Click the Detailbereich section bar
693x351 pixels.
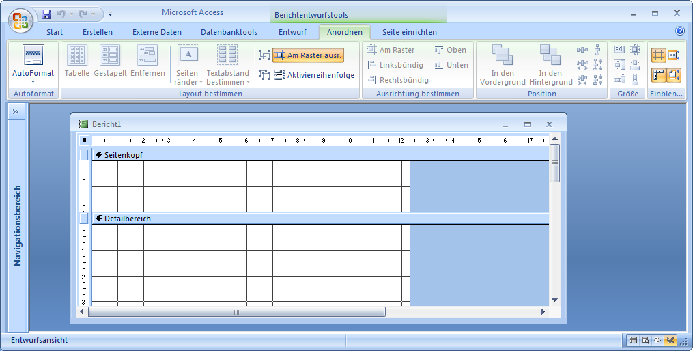[321, 219]
